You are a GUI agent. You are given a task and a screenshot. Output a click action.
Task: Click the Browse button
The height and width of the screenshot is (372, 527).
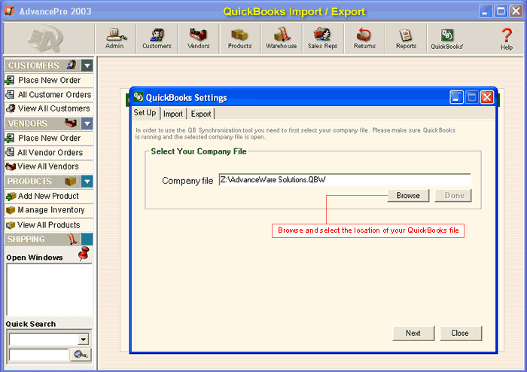[408, 196]
